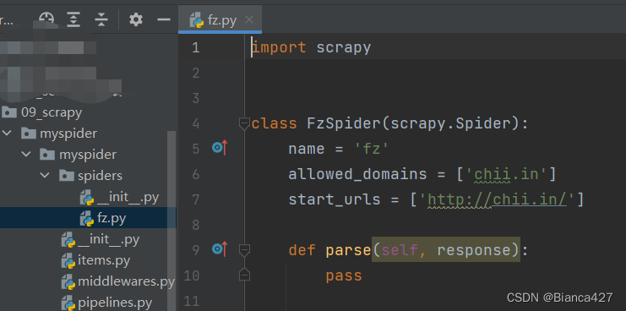This screenshot has width=626, height=311.
Task: Collapse the spiders folder
Action: pos(45,175)
